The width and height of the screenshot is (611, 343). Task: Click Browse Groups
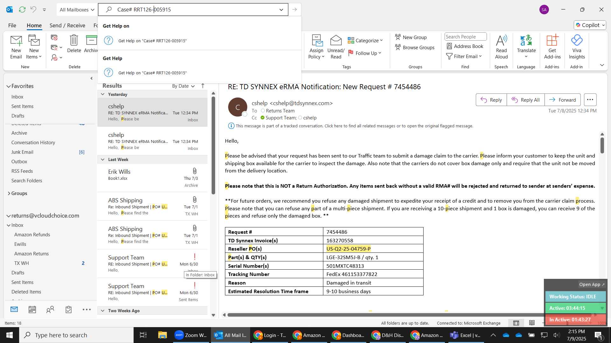click(x=415, y=47)
